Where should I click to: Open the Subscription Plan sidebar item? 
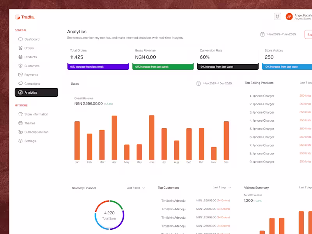click(x=36, y=132)
